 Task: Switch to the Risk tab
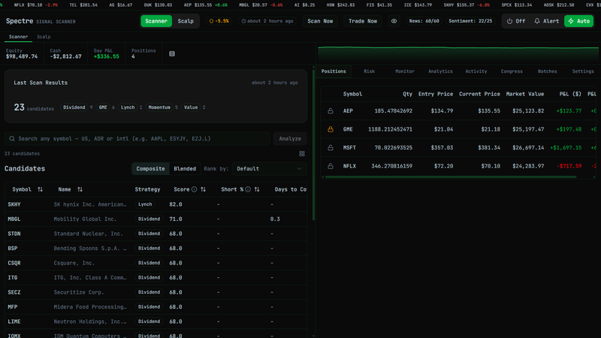tap(369, 71)
